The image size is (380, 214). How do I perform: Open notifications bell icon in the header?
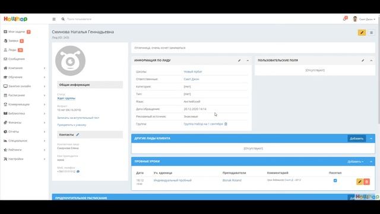(x=345, y=18)
